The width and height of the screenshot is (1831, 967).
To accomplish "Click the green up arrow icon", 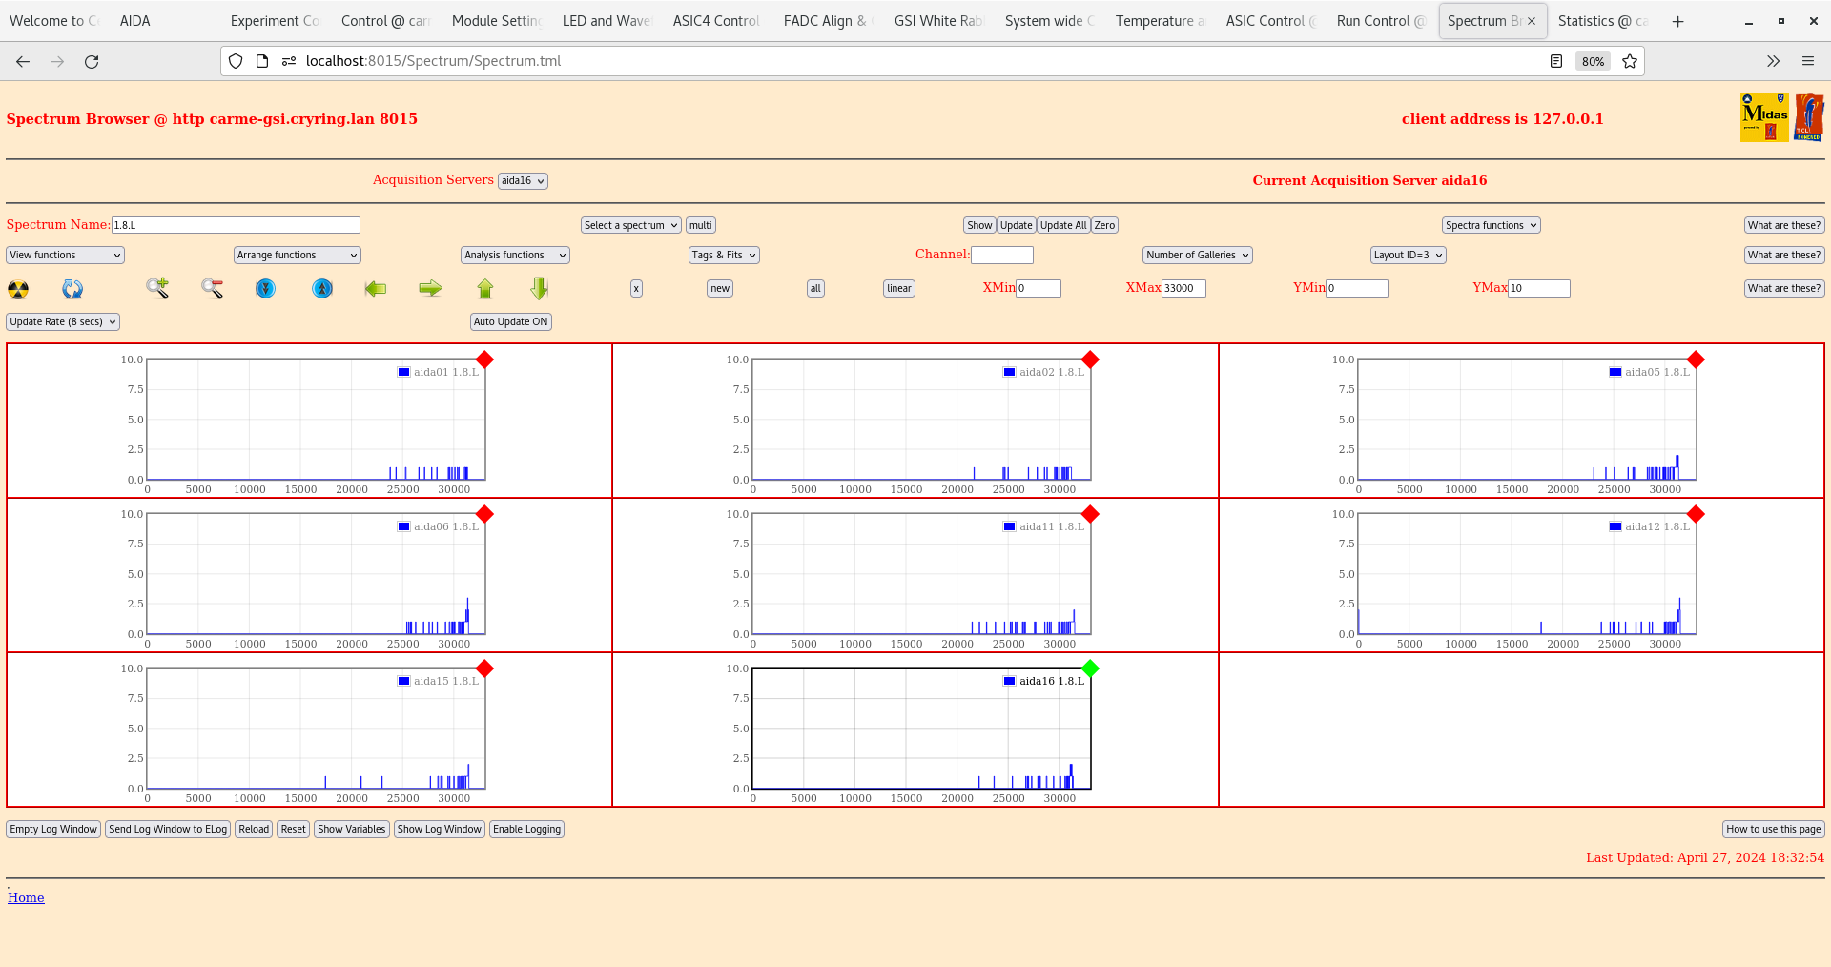I will pos(485,288).
